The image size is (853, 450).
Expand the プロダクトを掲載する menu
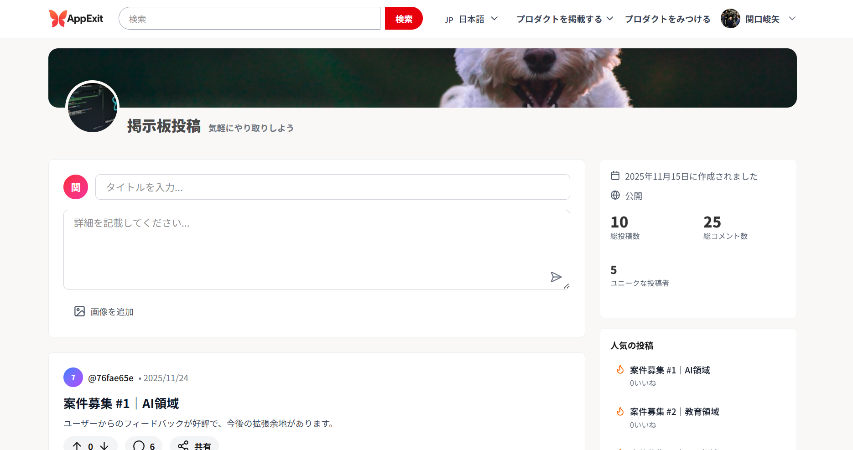564,19
